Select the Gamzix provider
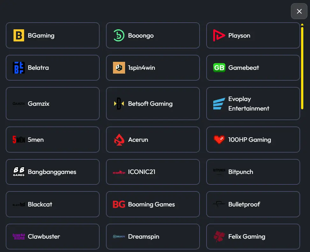The height and width of the screenshot is (252, 310). pyautogui.click(x=53, y=104)
